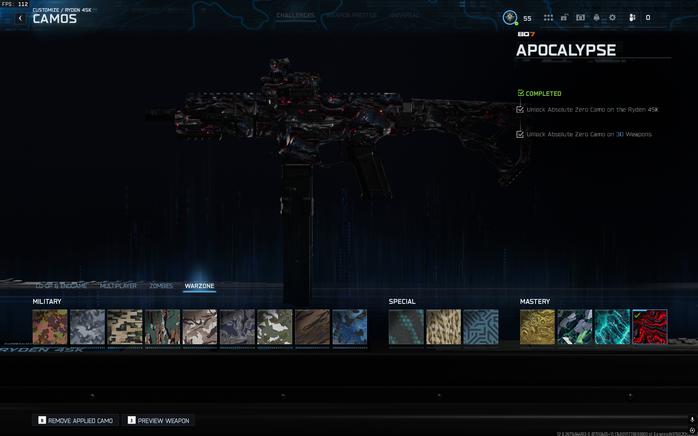Viewport: 698px width, 436px height.
Task: Click the player level number 55
Action: tap(527, 19)
